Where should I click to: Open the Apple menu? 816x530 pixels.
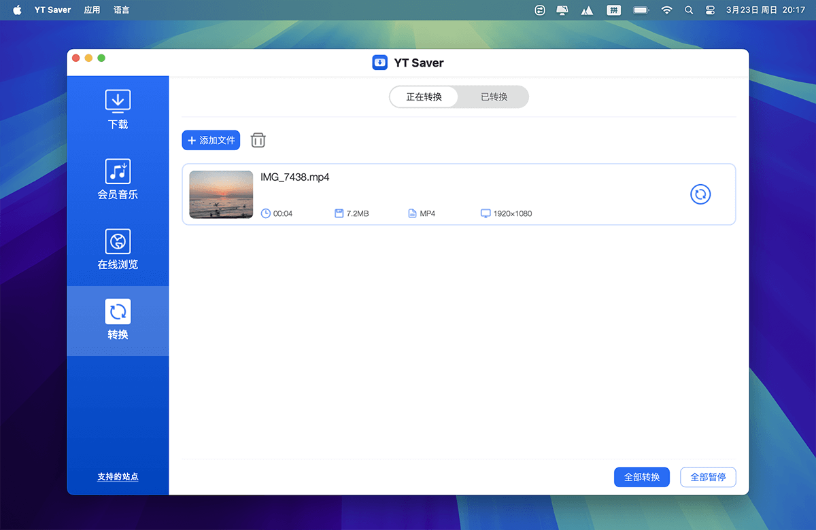pos(18,10)
